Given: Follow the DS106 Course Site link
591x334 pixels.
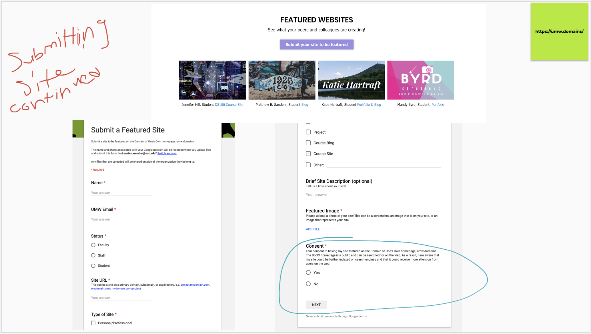Looking at the screenshot, I should click(x=229, y=105).
